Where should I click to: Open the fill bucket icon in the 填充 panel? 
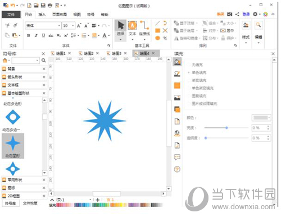[177, 62]
